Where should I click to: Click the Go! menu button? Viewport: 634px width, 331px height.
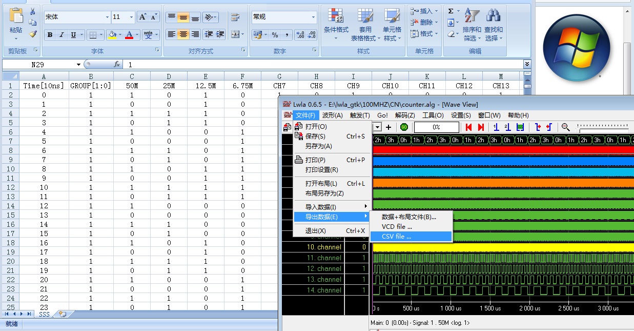pos(382,115)
